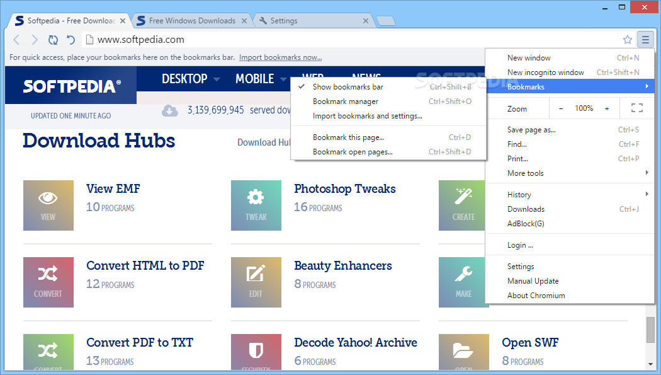Close the Settings tab

coord(366,21)
